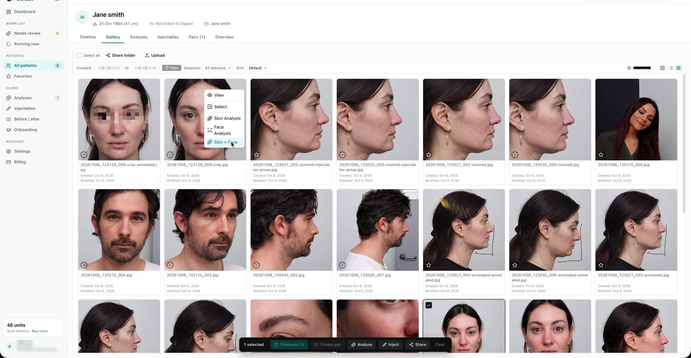
Task: Open the Needs review worklist
Action: 27,33
